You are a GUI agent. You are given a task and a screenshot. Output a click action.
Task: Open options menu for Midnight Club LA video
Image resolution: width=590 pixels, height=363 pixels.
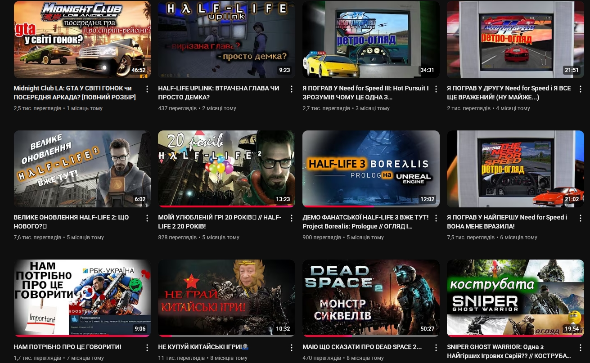[x=147, y=89]
